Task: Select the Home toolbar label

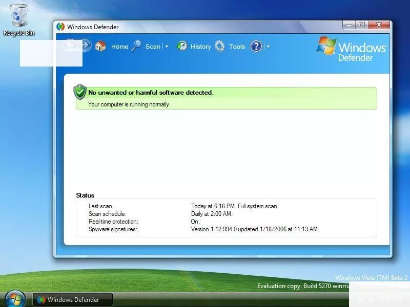Action: pos(120,47)
